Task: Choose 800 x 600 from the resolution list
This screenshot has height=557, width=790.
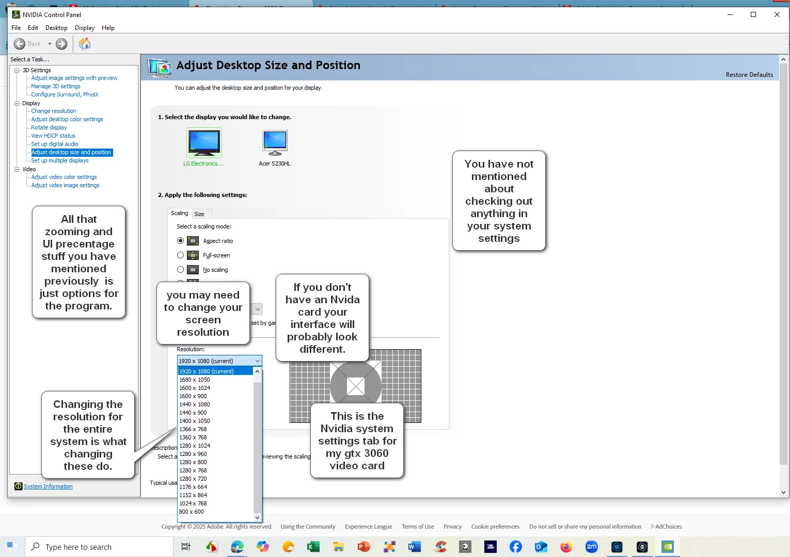Action: (216, 512)
